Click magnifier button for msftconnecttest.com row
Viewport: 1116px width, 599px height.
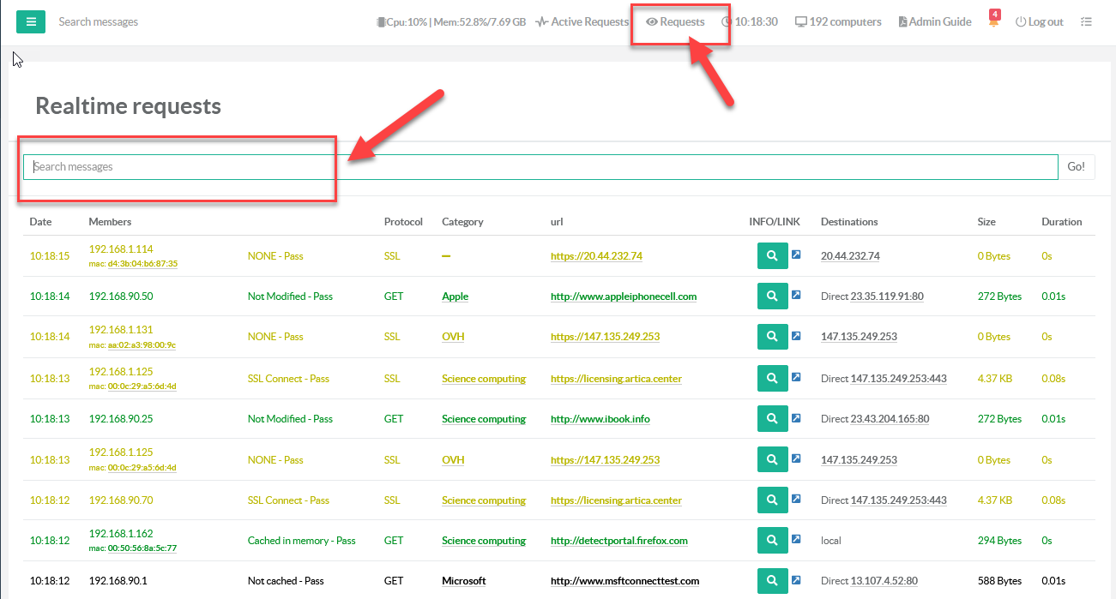tap(772, 581)
